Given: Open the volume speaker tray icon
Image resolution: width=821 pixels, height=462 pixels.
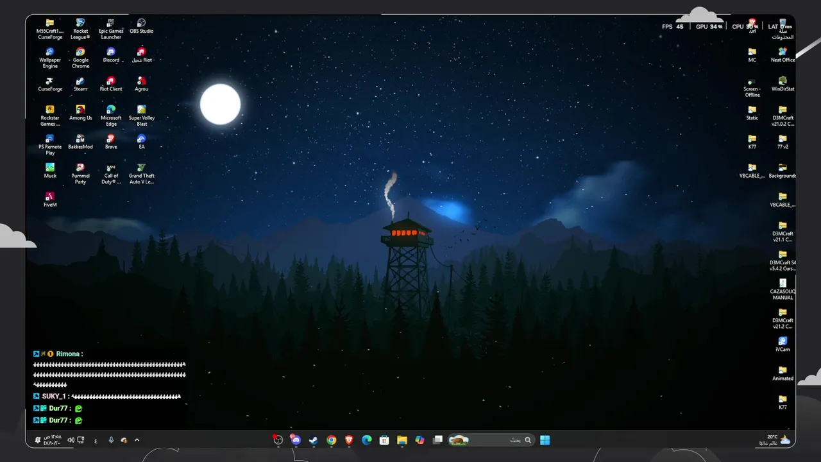Looking at the screenshot, I should [x=71, y=440].
